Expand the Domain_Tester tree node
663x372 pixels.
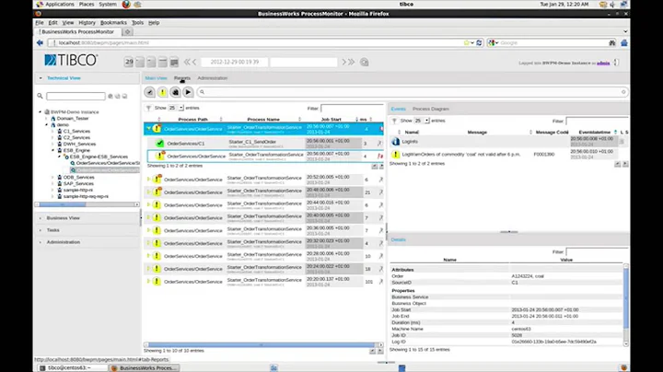[47, 119]
